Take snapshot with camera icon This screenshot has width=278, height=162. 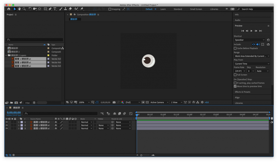(x=114, y=102)
